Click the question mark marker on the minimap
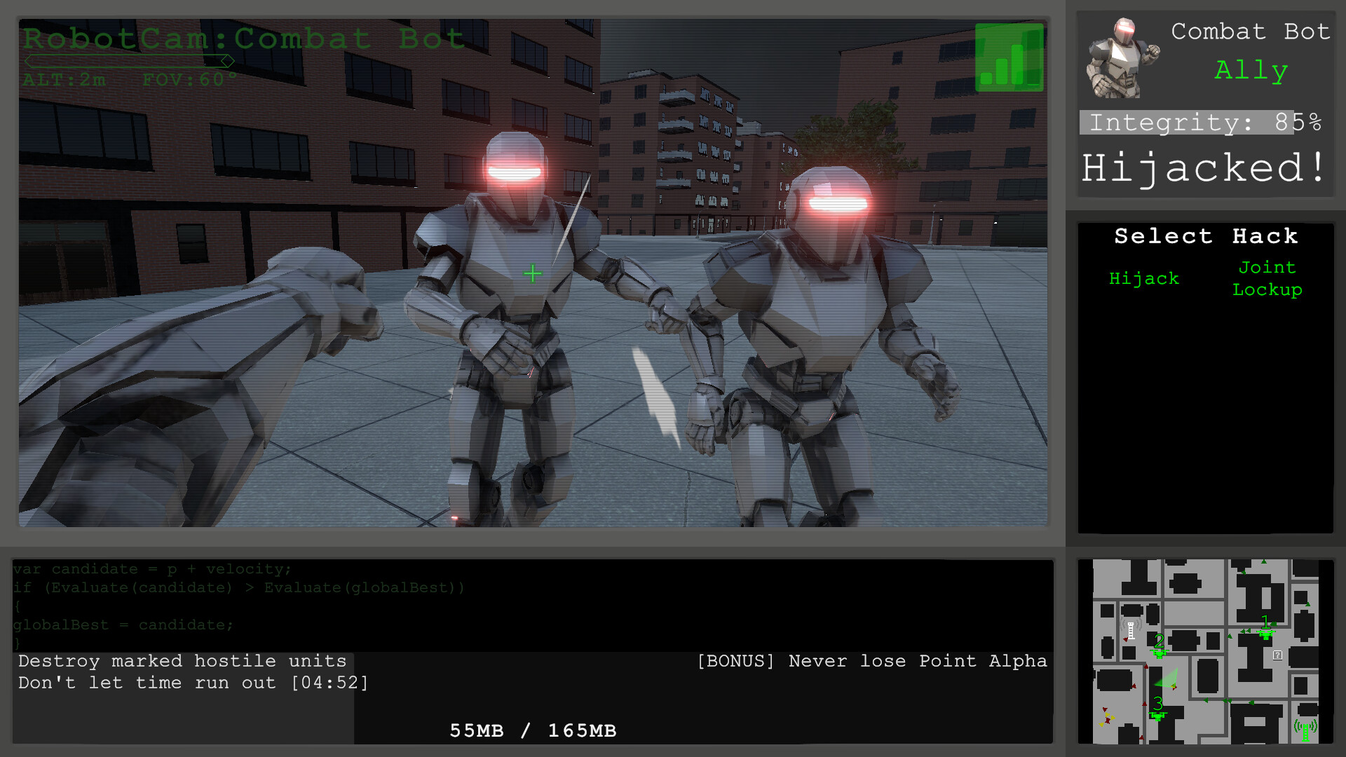 click(x=1277, y=655)
